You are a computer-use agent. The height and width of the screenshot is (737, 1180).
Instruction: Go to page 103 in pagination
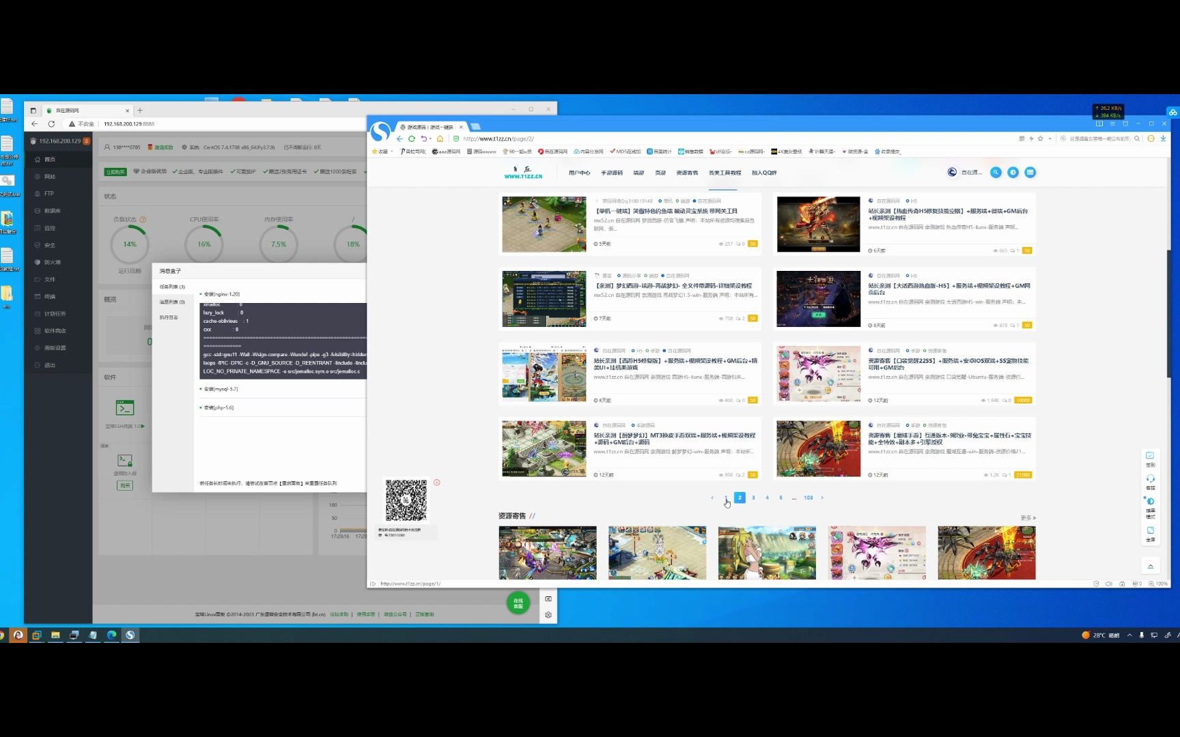(808, 498)
